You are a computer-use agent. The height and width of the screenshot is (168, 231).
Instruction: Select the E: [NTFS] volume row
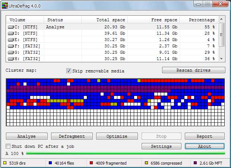112,40
